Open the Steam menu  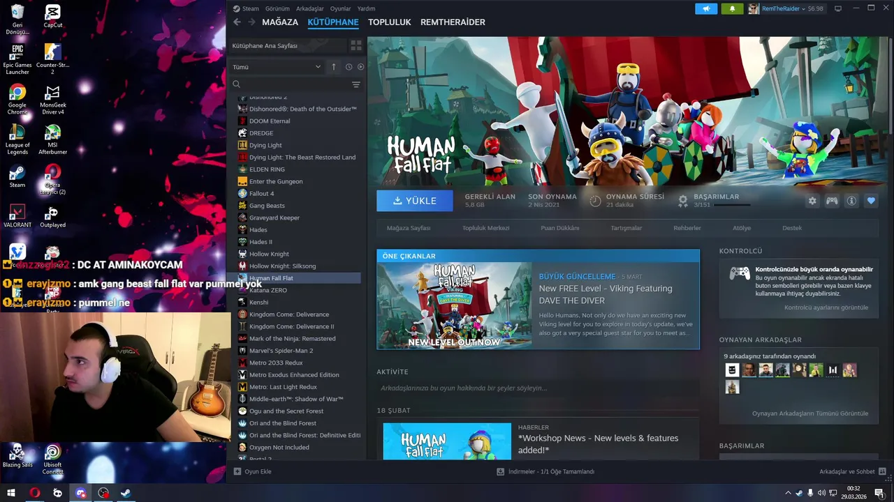coord(251,8)
